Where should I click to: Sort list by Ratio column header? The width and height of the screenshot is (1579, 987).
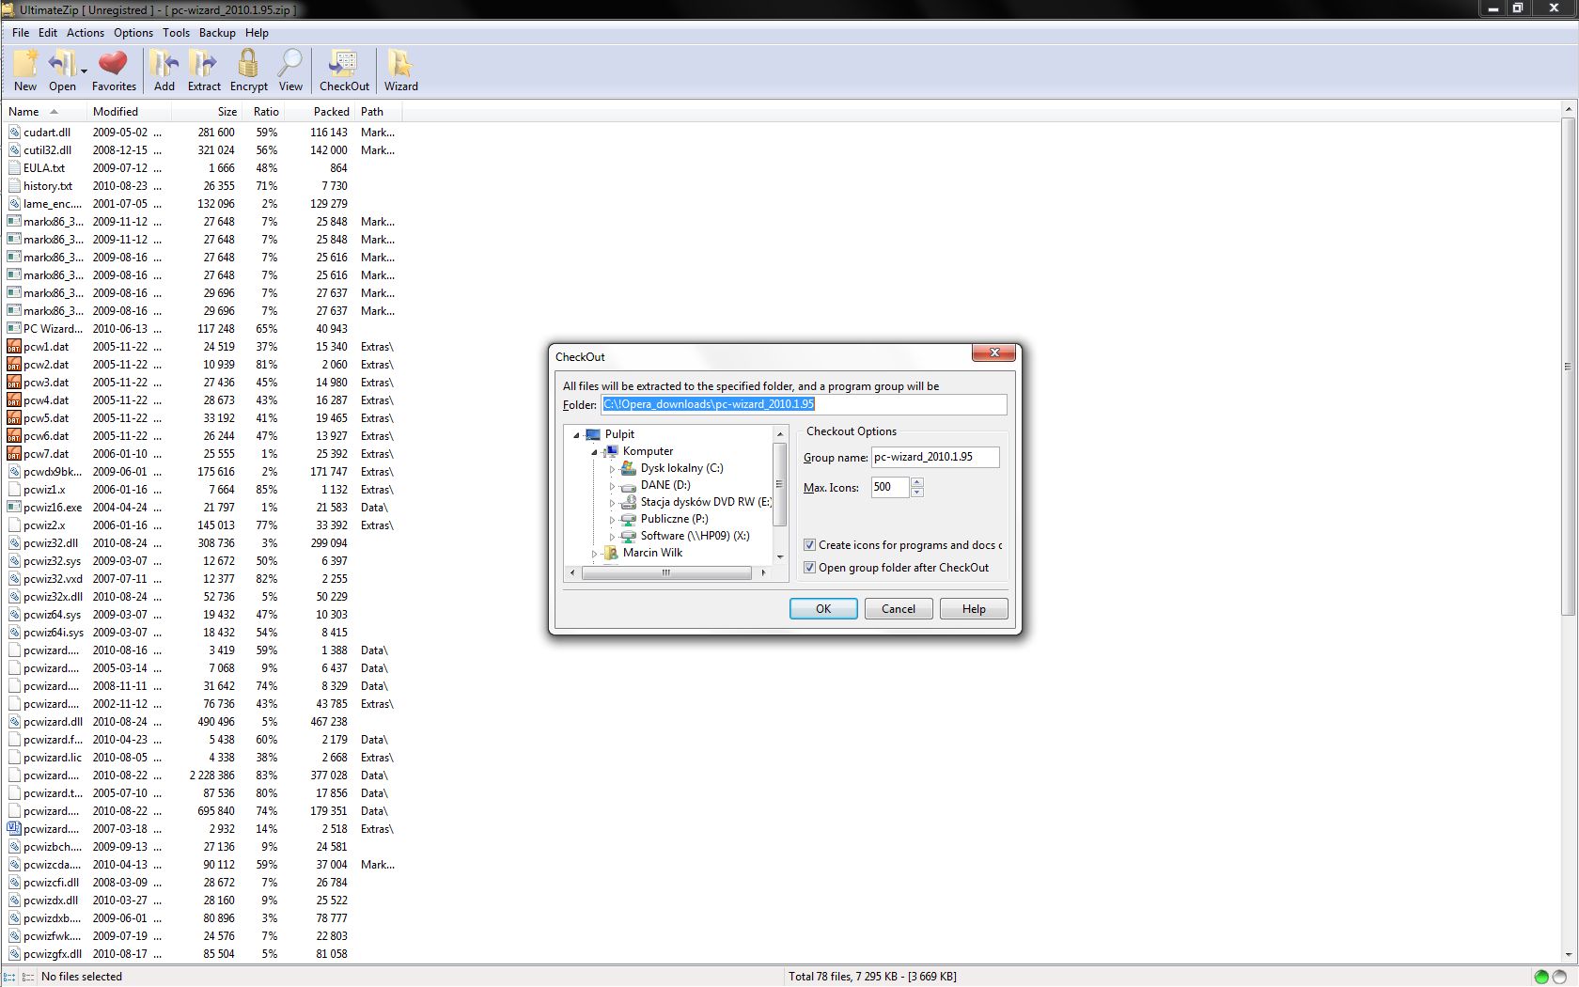pyautogui.click(x=262, y=112)
